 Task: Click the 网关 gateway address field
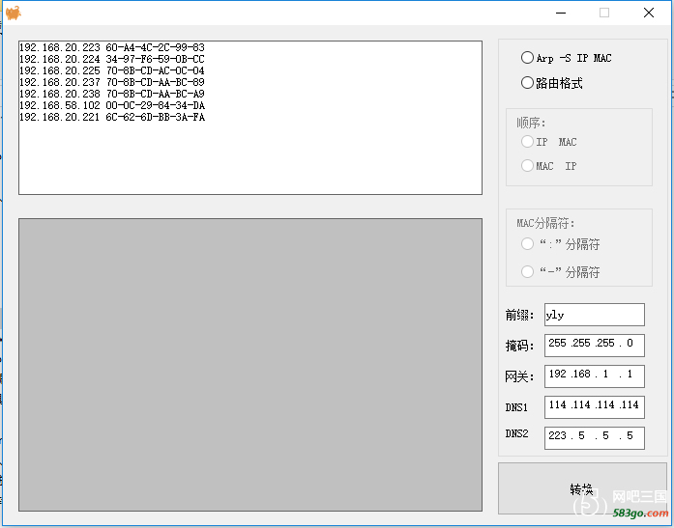point(594,375)
